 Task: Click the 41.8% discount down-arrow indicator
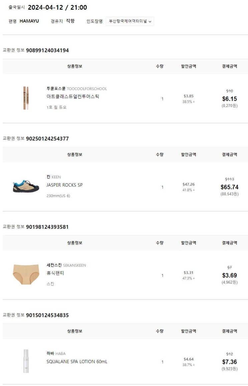pos(194,190)
